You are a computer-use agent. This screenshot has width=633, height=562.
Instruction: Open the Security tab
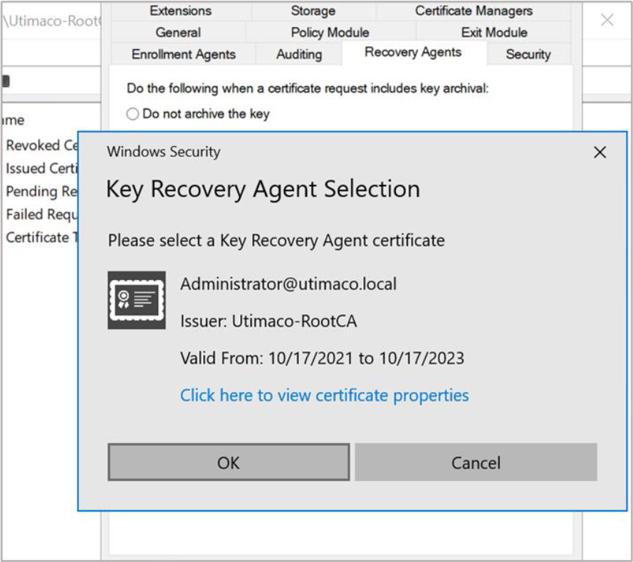point(528,55)
